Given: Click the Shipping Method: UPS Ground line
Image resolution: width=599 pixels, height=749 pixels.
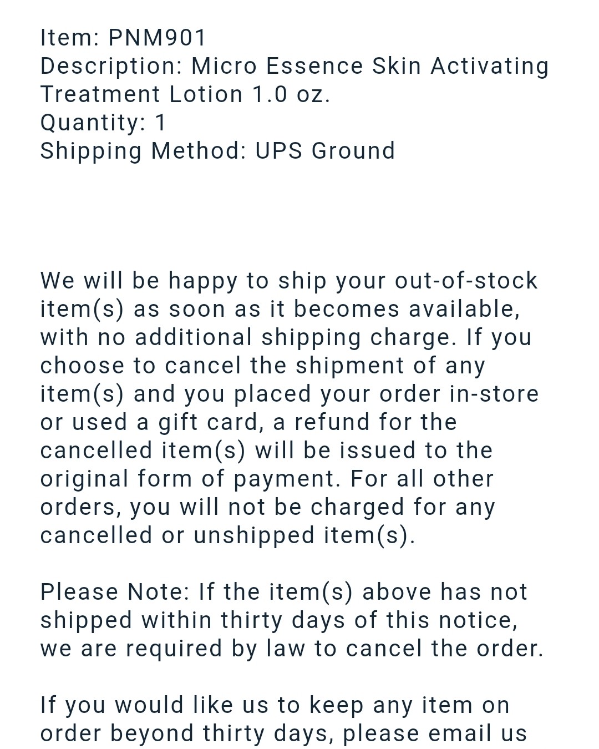Looking at the screenshot, I should pos(217,151).
